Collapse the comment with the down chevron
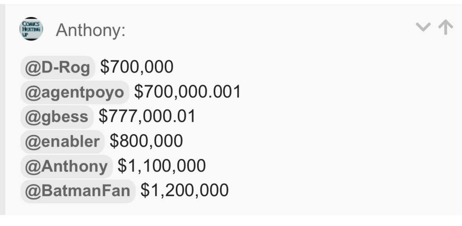The image size is (462, 226). [423, 27]
